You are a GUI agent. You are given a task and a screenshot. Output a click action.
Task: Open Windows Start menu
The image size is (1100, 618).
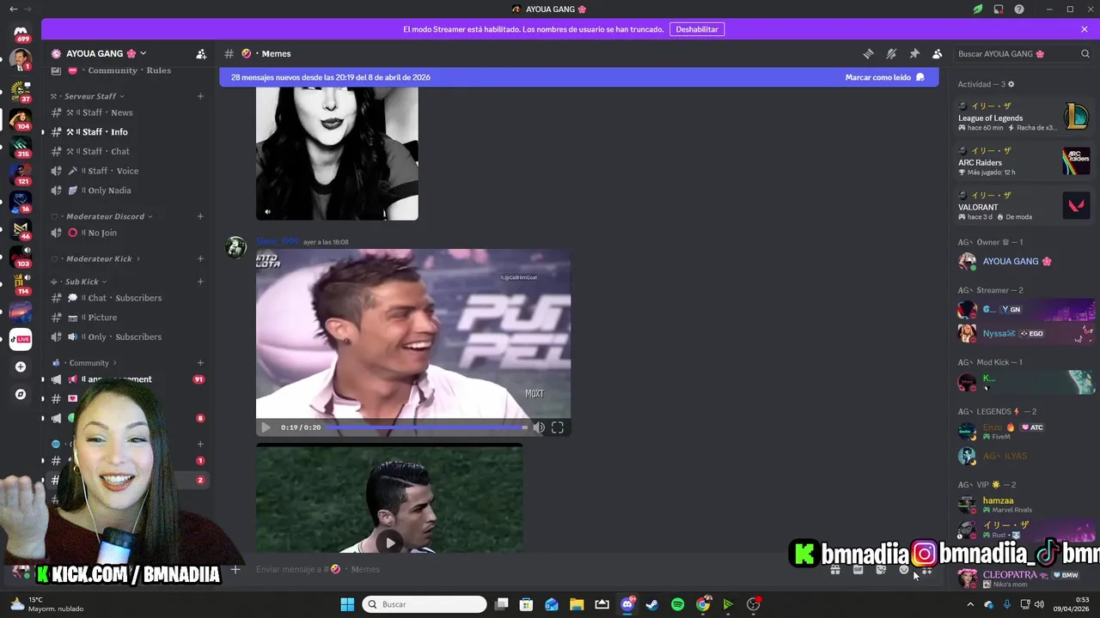[347, 604]
